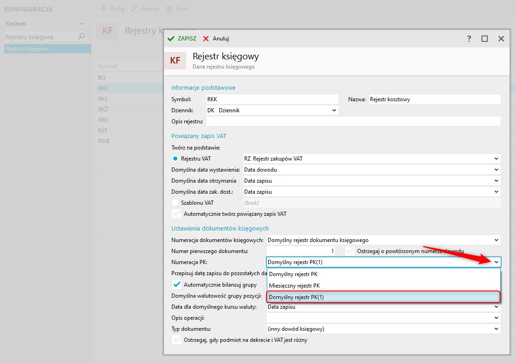
Task: Click the green ZAPISZ save button
Action: pos(182,39)
